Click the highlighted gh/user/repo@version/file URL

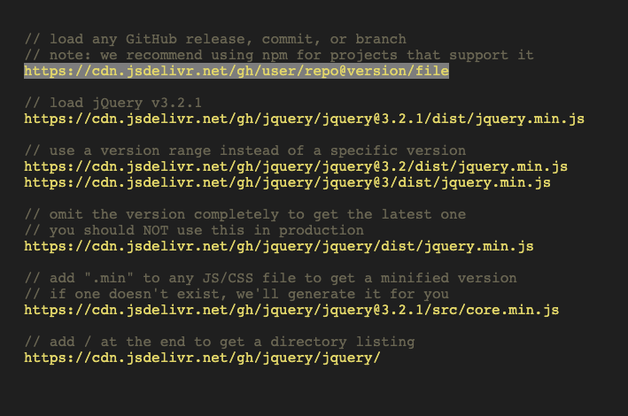[x=236, y=71]
